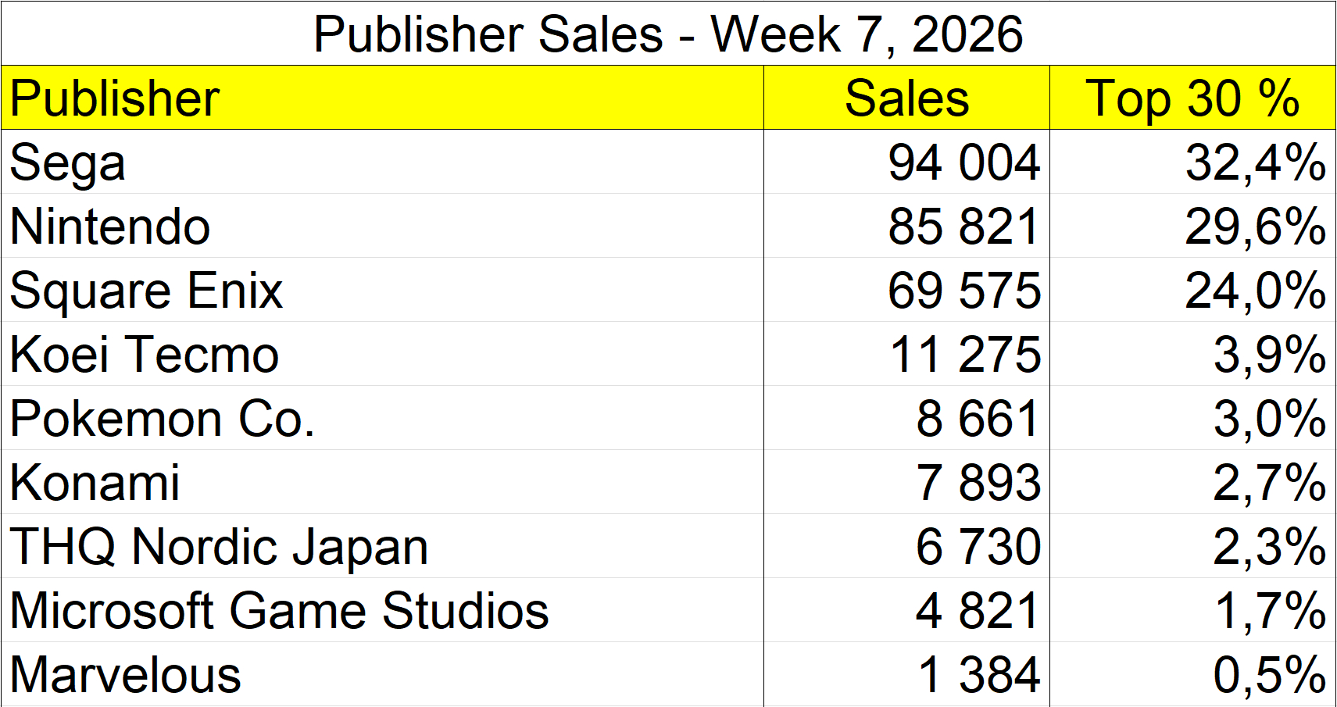Click the 3,9% percentage cell
Viewport: 1337px width, 707px height.
1269,355
